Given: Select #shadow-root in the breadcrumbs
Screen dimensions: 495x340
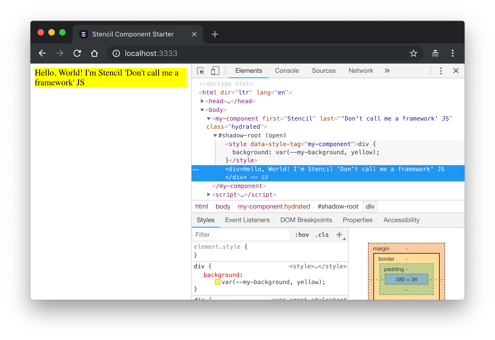Looking at the screenshot, I should click(x=338, y=206).
